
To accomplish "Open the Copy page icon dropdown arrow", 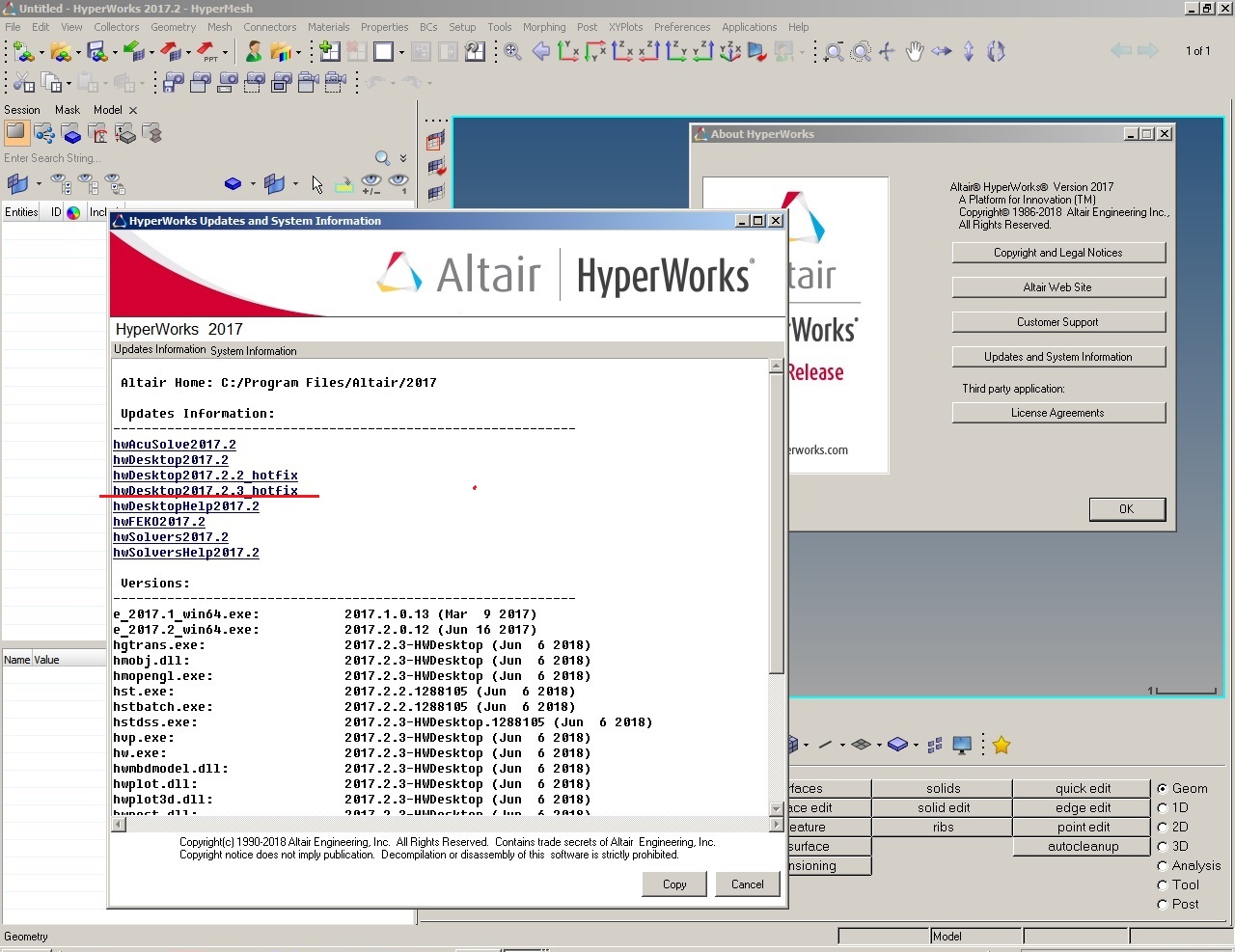I will (x=69, y=84).
